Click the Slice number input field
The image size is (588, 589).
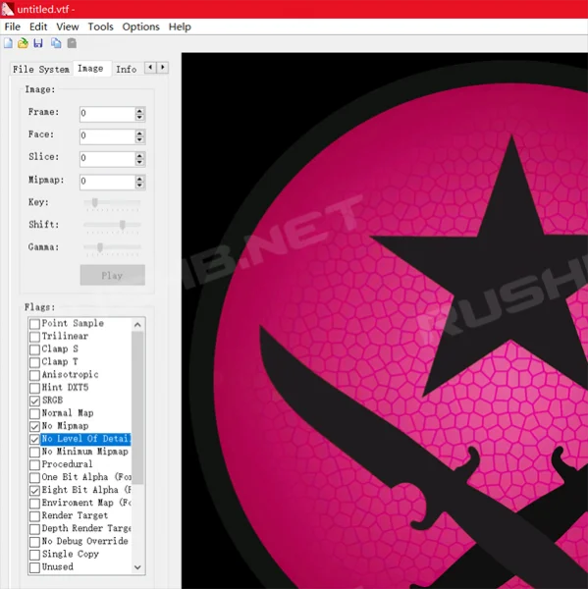click(107, 158)
